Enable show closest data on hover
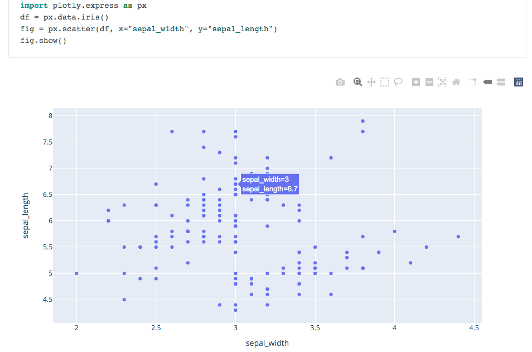 487,82
